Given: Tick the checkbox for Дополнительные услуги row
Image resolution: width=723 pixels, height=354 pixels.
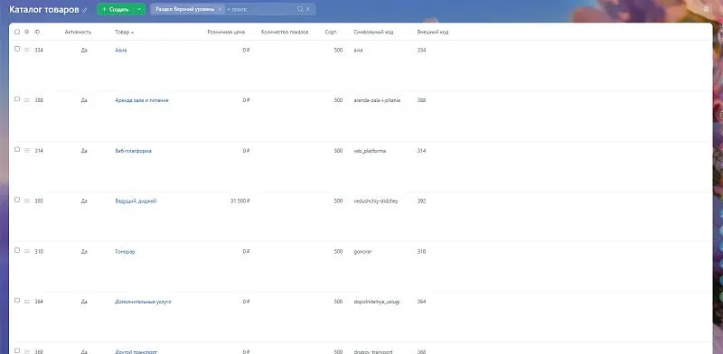Looking at the screenshot, I should pos(17,301).
